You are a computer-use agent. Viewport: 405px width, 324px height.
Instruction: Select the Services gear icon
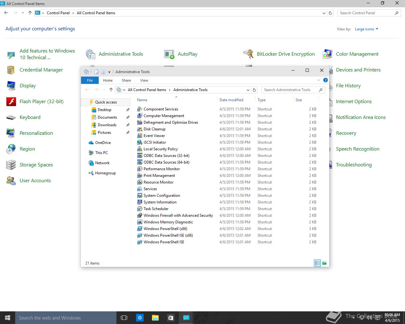[x=140, y=189]
